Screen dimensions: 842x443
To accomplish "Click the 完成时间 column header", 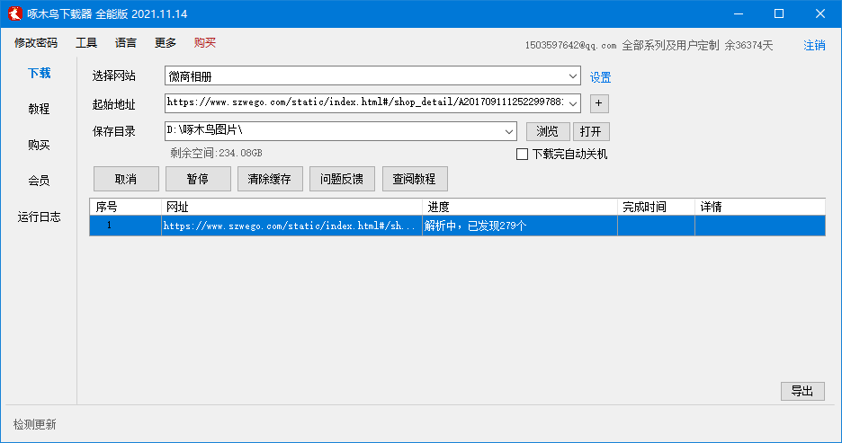I will click(656, 207).
